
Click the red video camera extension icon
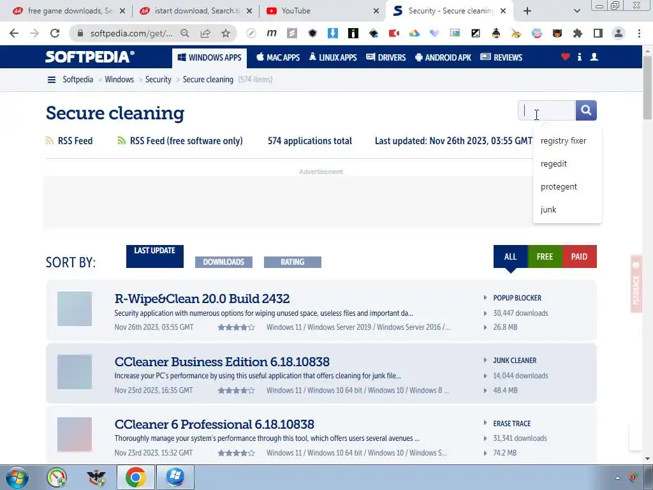(x=394, y=33)
